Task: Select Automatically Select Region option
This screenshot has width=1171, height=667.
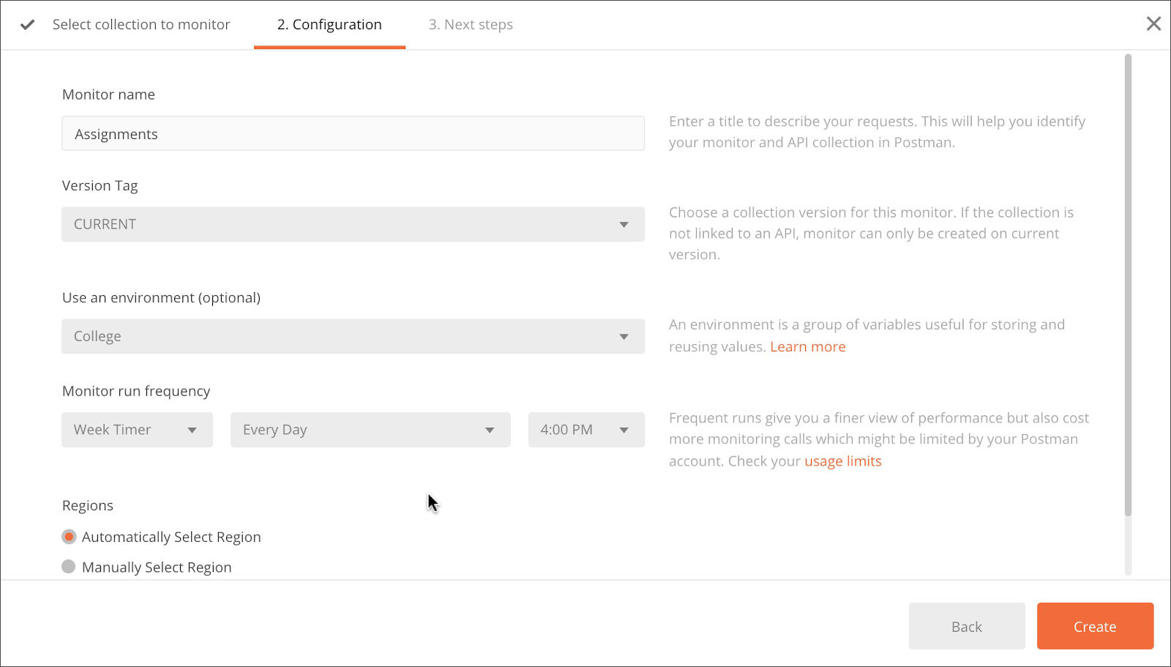Action: 69,537
